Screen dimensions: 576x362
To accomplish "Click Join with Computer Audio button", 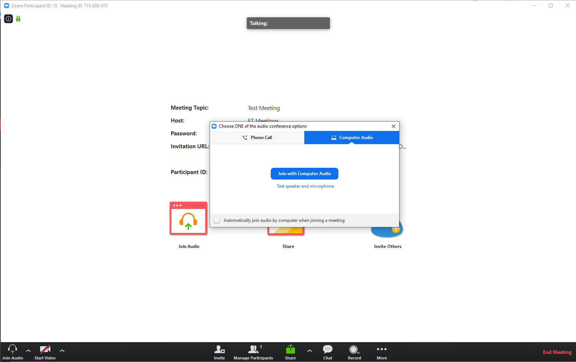I will coord(305,174).
